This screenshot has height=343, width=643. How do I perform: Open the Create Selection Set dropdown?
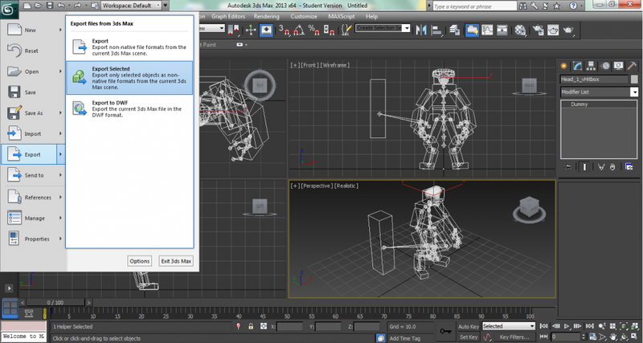[407, 28]
